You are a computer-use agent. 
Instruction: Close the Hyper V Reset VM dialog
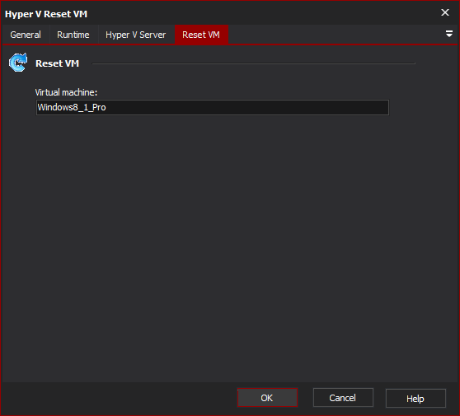coord(445,12)
